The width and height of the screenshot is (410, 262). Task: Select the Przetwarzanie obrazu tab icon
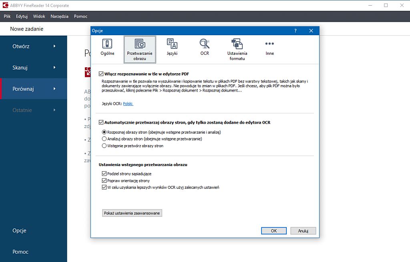140,44
